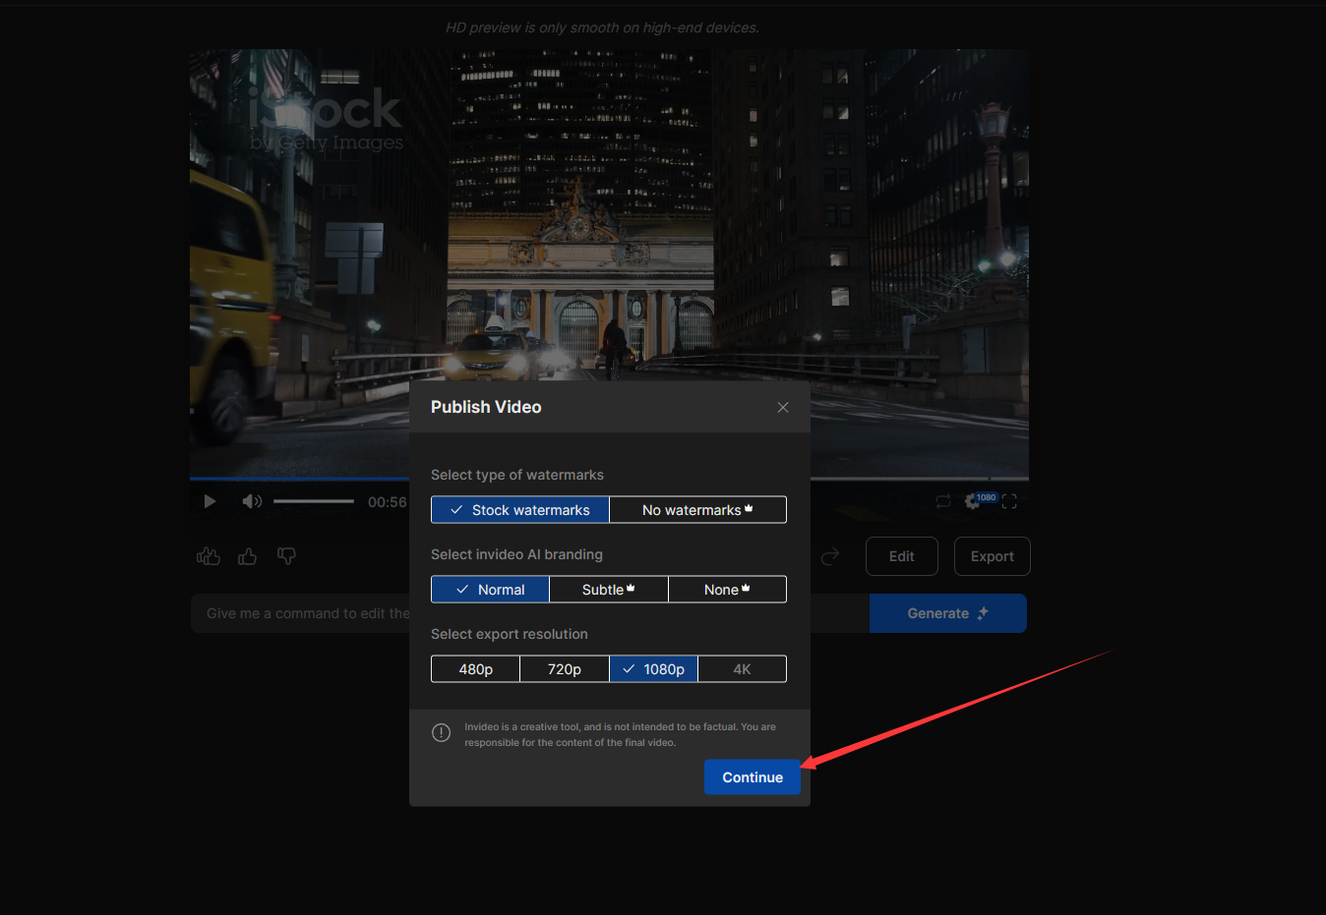Click the Continue button
Image resolution: width=1326 pixels, height=915 pixels.
tap(753, 777)
